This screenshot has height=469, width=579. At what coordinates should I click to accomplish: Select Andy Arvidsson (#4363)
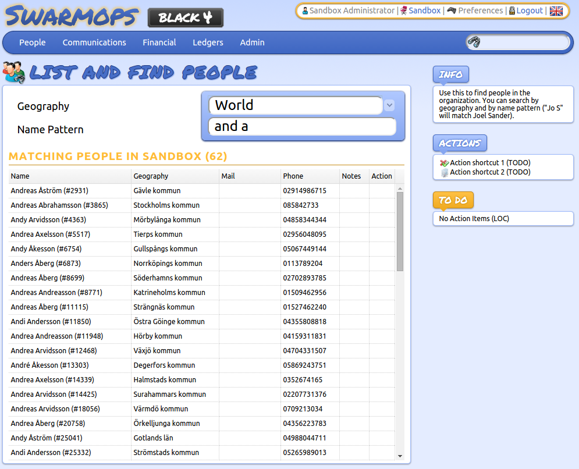coord(48,220)
